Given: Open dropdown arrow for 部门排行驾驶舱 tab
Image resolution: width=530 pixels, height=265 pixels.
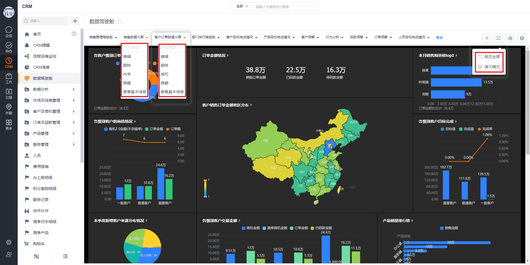Looking at the screenshot, I should pyautogui.click(x=219, y=38).
